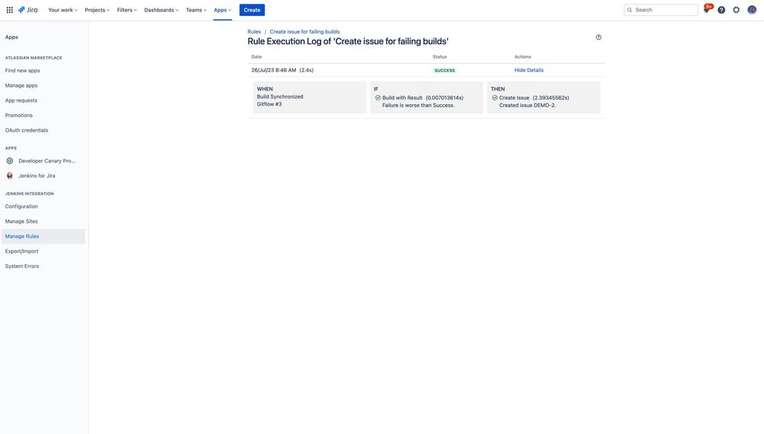Click 'Build Synchronized' text in WHEN box
The image size is (764, 434).
click(280, 96)
